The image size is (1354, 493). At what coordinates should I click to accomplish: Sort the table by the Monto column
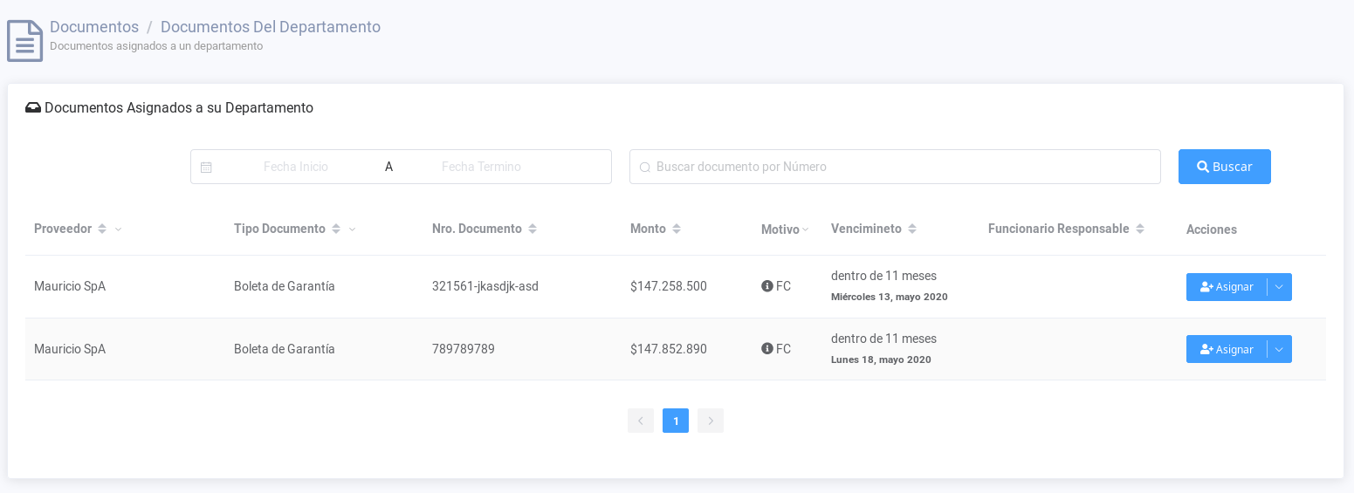677,229
